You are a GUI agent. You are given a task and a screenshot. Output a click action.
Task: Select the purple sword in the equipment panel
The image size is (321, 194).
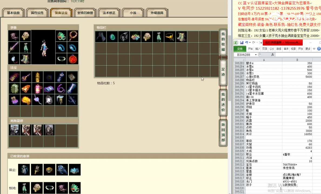coord(14,47)
